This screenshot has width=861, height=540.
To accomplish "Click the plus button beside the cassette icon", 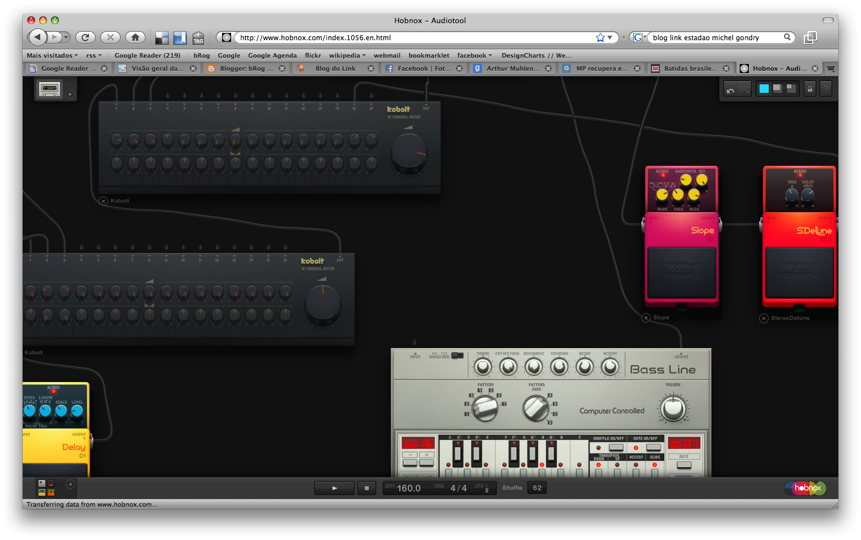I will coord(70,94).
